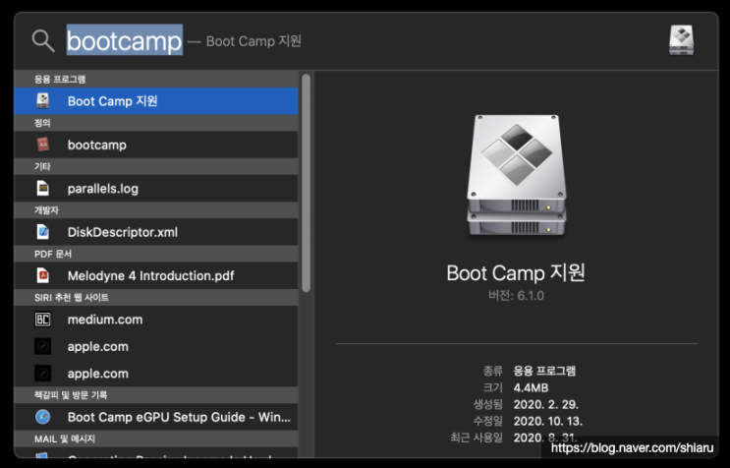Open the bootcamp dictionary definition result
The height and width of the screenshot is (468, 730).
pyautogui.click(x=156, y=145)
